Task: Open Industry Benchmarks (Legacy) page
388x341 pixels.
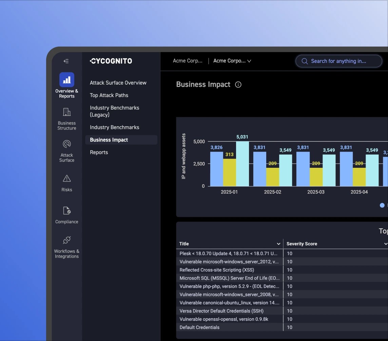Action: 114,111
